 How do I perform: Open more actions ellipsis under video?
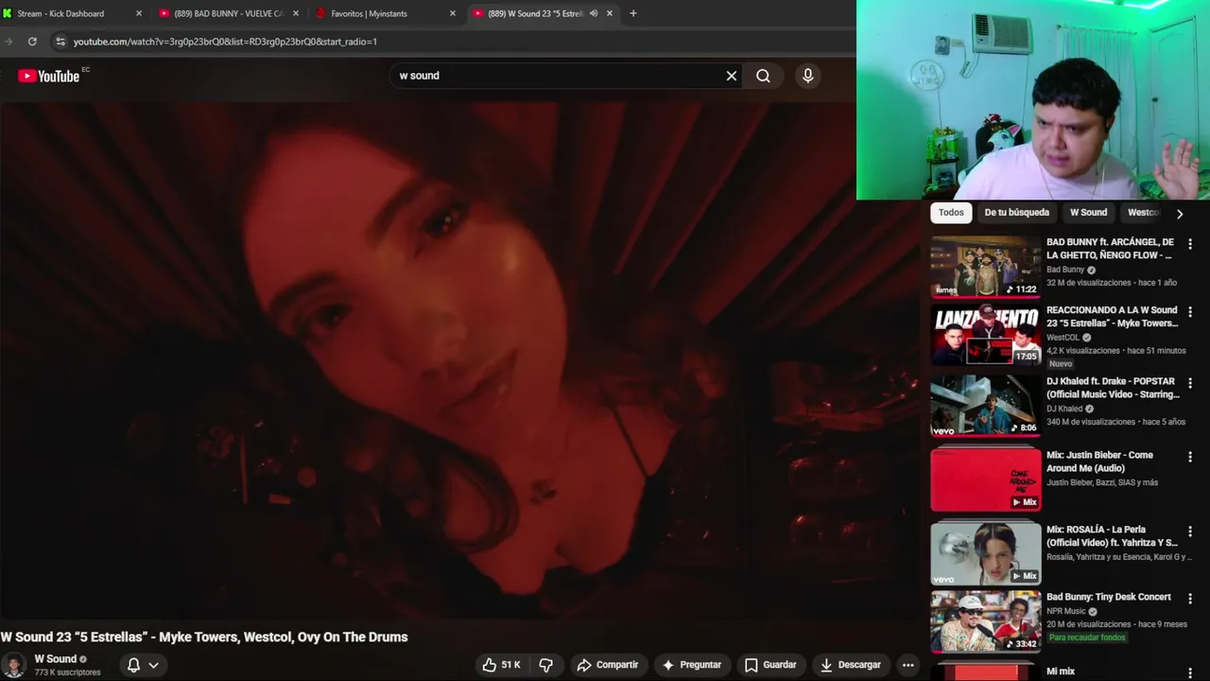click(x=907, y=665)
